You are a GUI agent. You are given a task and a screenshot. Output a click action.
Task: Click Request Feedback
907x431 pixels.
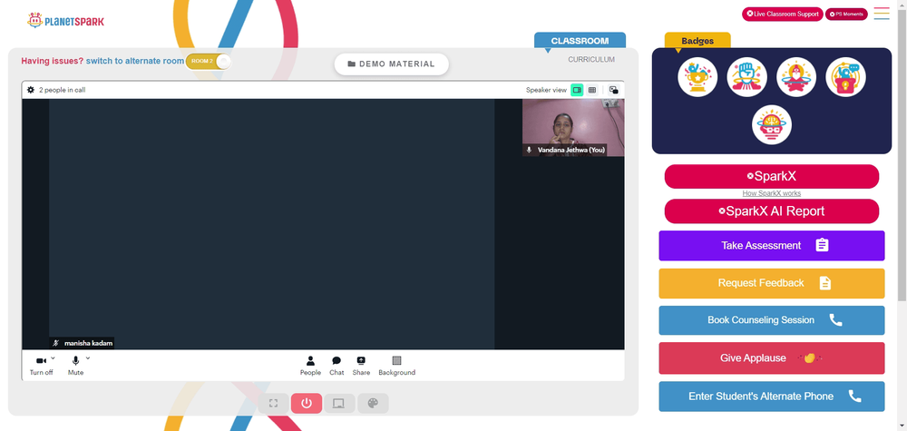pyautogui.click(x=772, y=283)
